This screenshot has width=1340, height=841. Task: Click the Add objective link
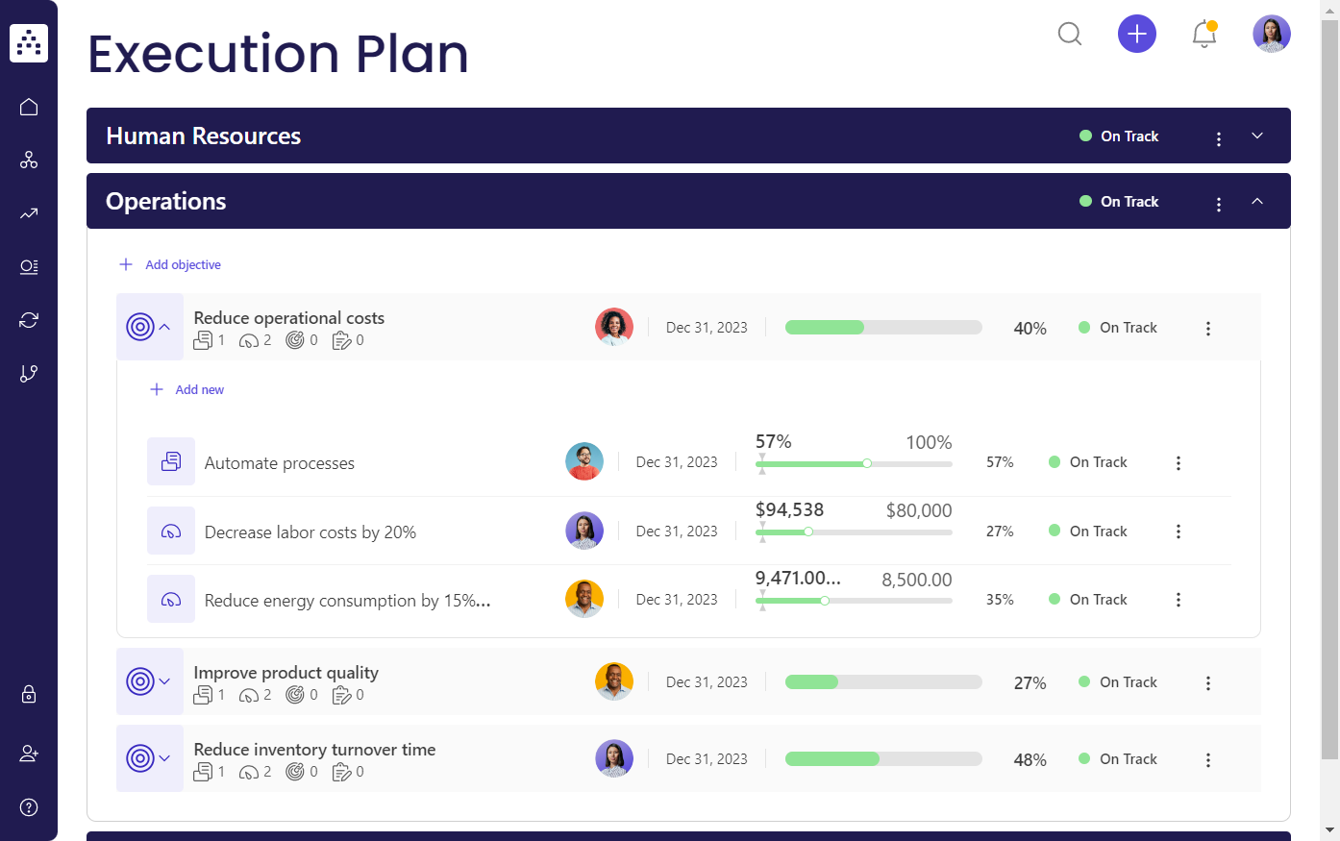[x=169, y=264]
